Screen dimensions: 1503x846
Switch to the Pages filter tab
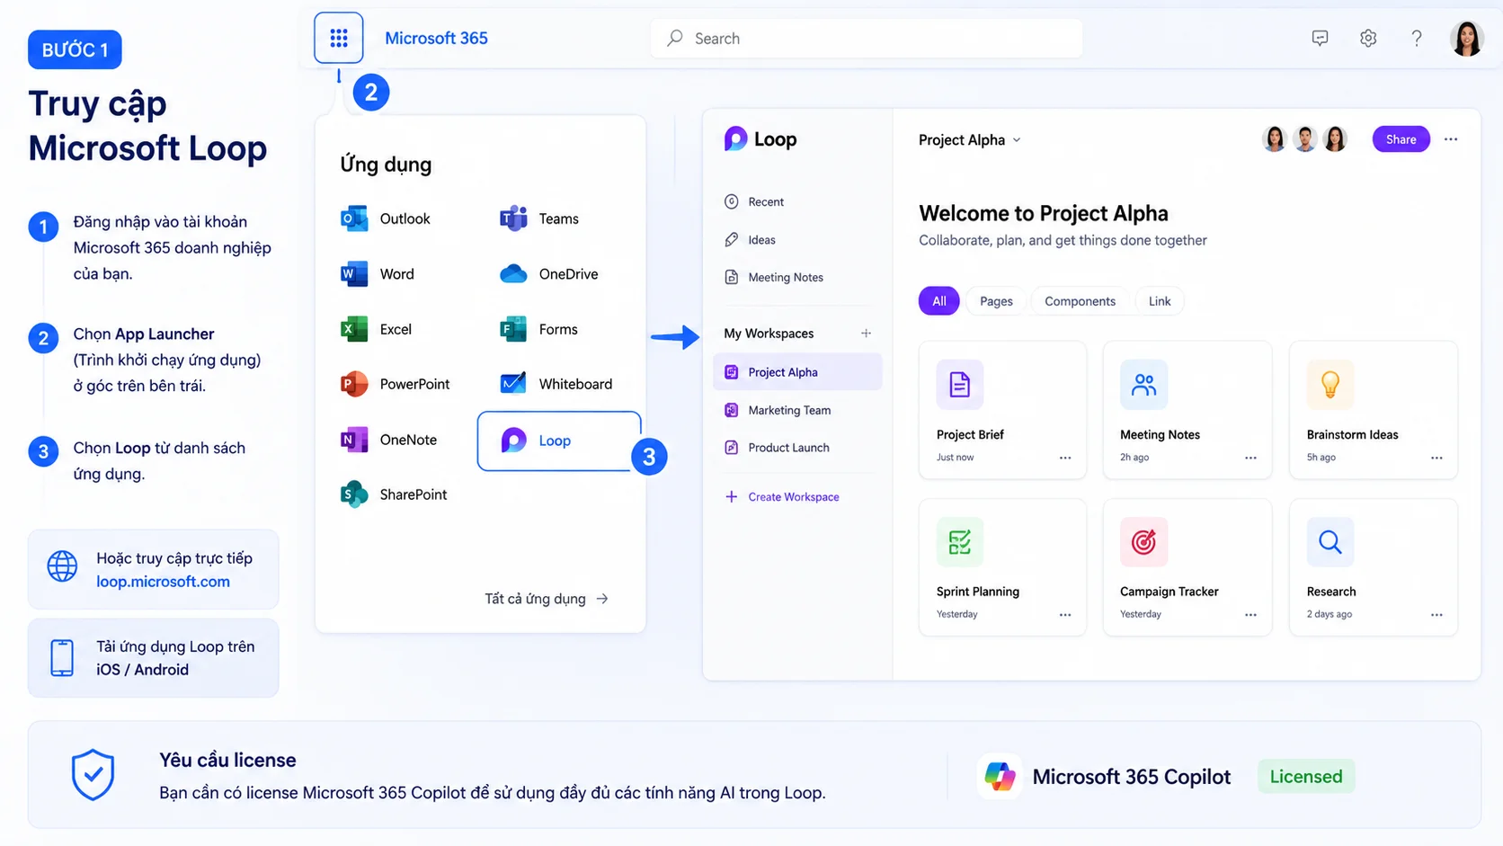click(996, 301)
